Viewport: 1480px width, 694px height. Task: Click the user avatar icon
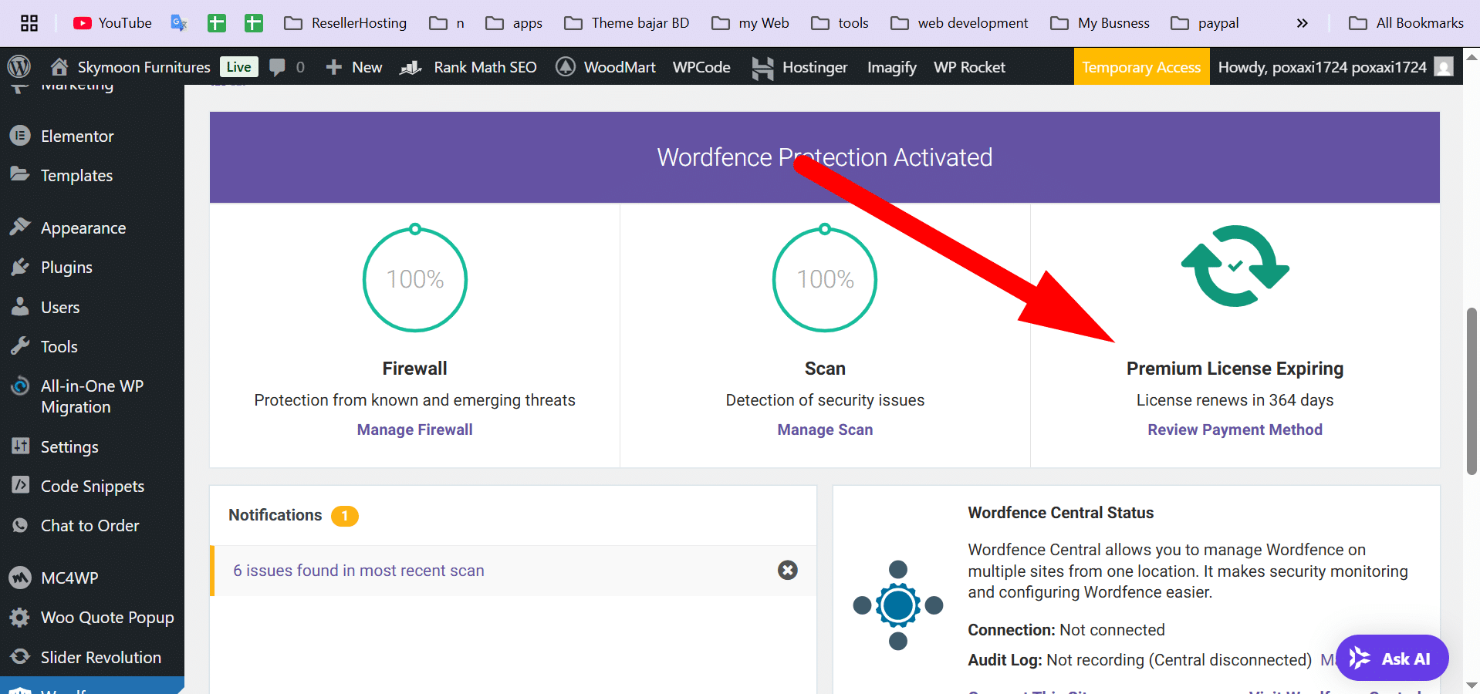(x=1443, y=67)
